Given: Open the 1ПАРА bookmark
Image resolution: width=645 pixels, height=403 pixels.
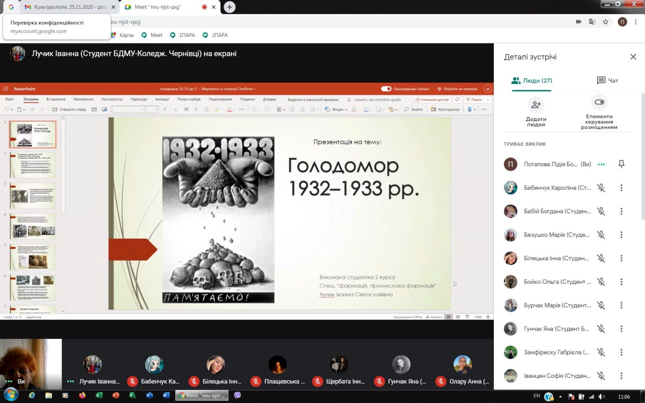Looking at the screenshot, I should (183, 35).
